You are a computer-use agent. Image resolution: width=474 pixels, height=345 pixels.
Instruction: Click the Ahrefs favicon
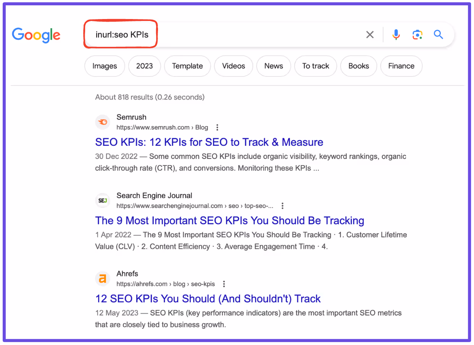[102, 279]
